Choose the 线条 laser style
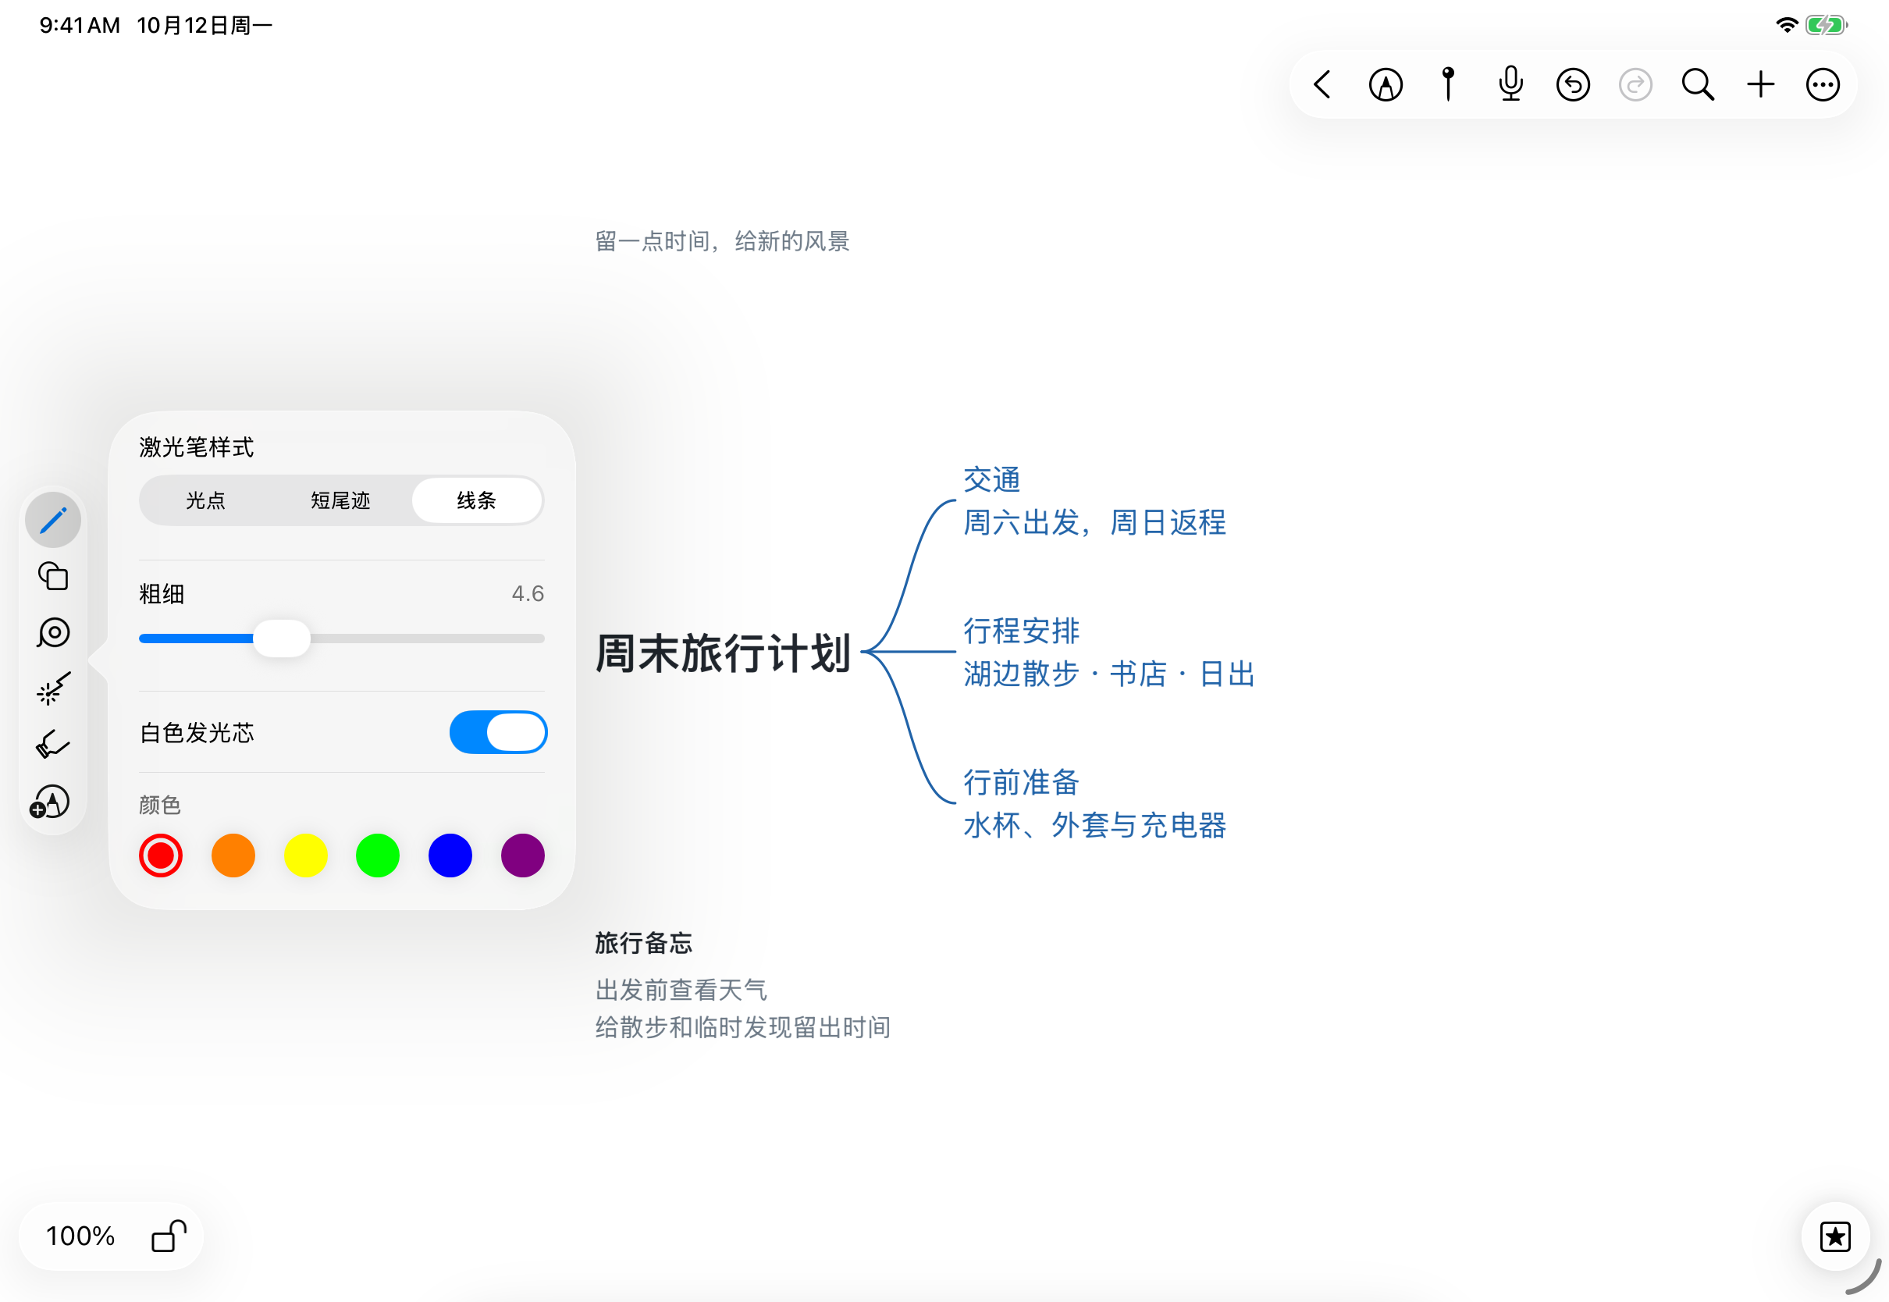The width and height of the screenshot is (1889, 1302). tap(477, 500)
